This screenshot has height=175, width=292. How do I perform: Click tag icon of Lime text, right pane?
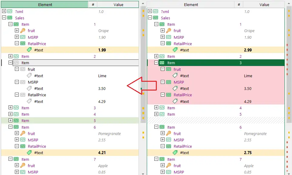pyautogui.click(x=175, y=75)
